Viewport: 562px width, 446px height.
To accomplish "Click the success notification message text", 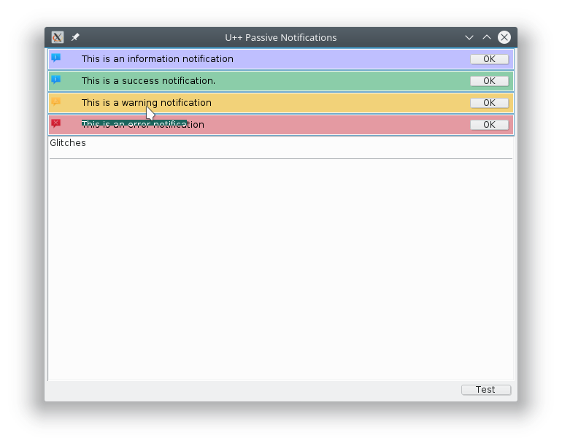I will coord(148,81).
